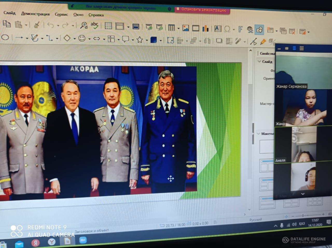
Task: Click the Insert Text Box icon
Action: pos(218,29)
